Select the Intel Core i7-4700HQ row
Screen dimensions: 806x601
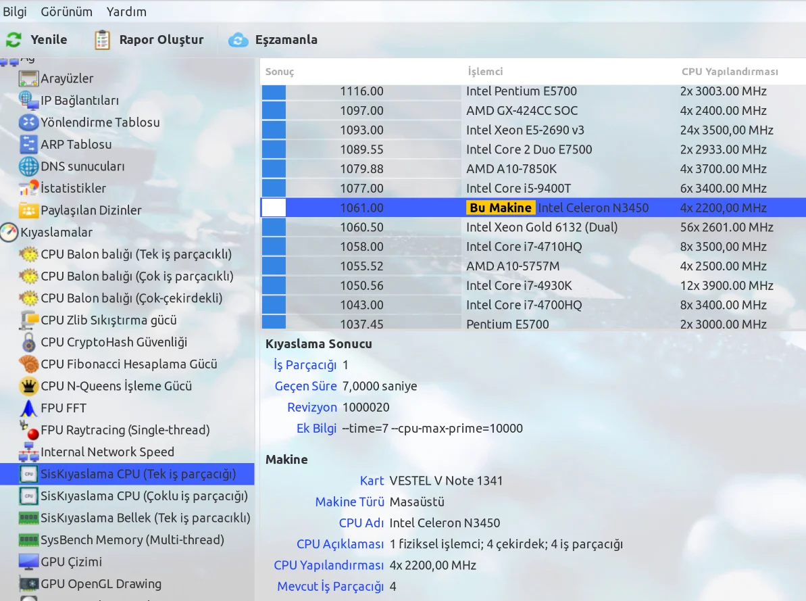pos(534,305)
